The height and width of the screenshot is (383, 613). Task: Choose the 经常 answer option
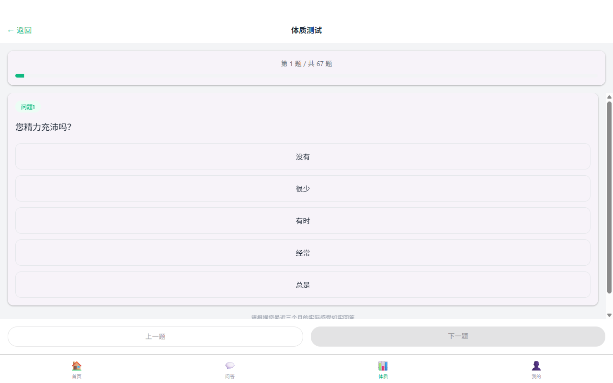tap(303, 253)
